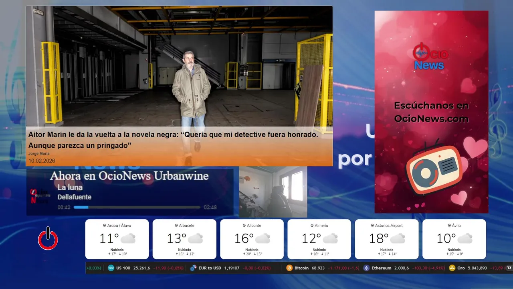Viewport: 513px width, 289px height.
Task: Open the Albacete weather card
Action: click(184, 239)
